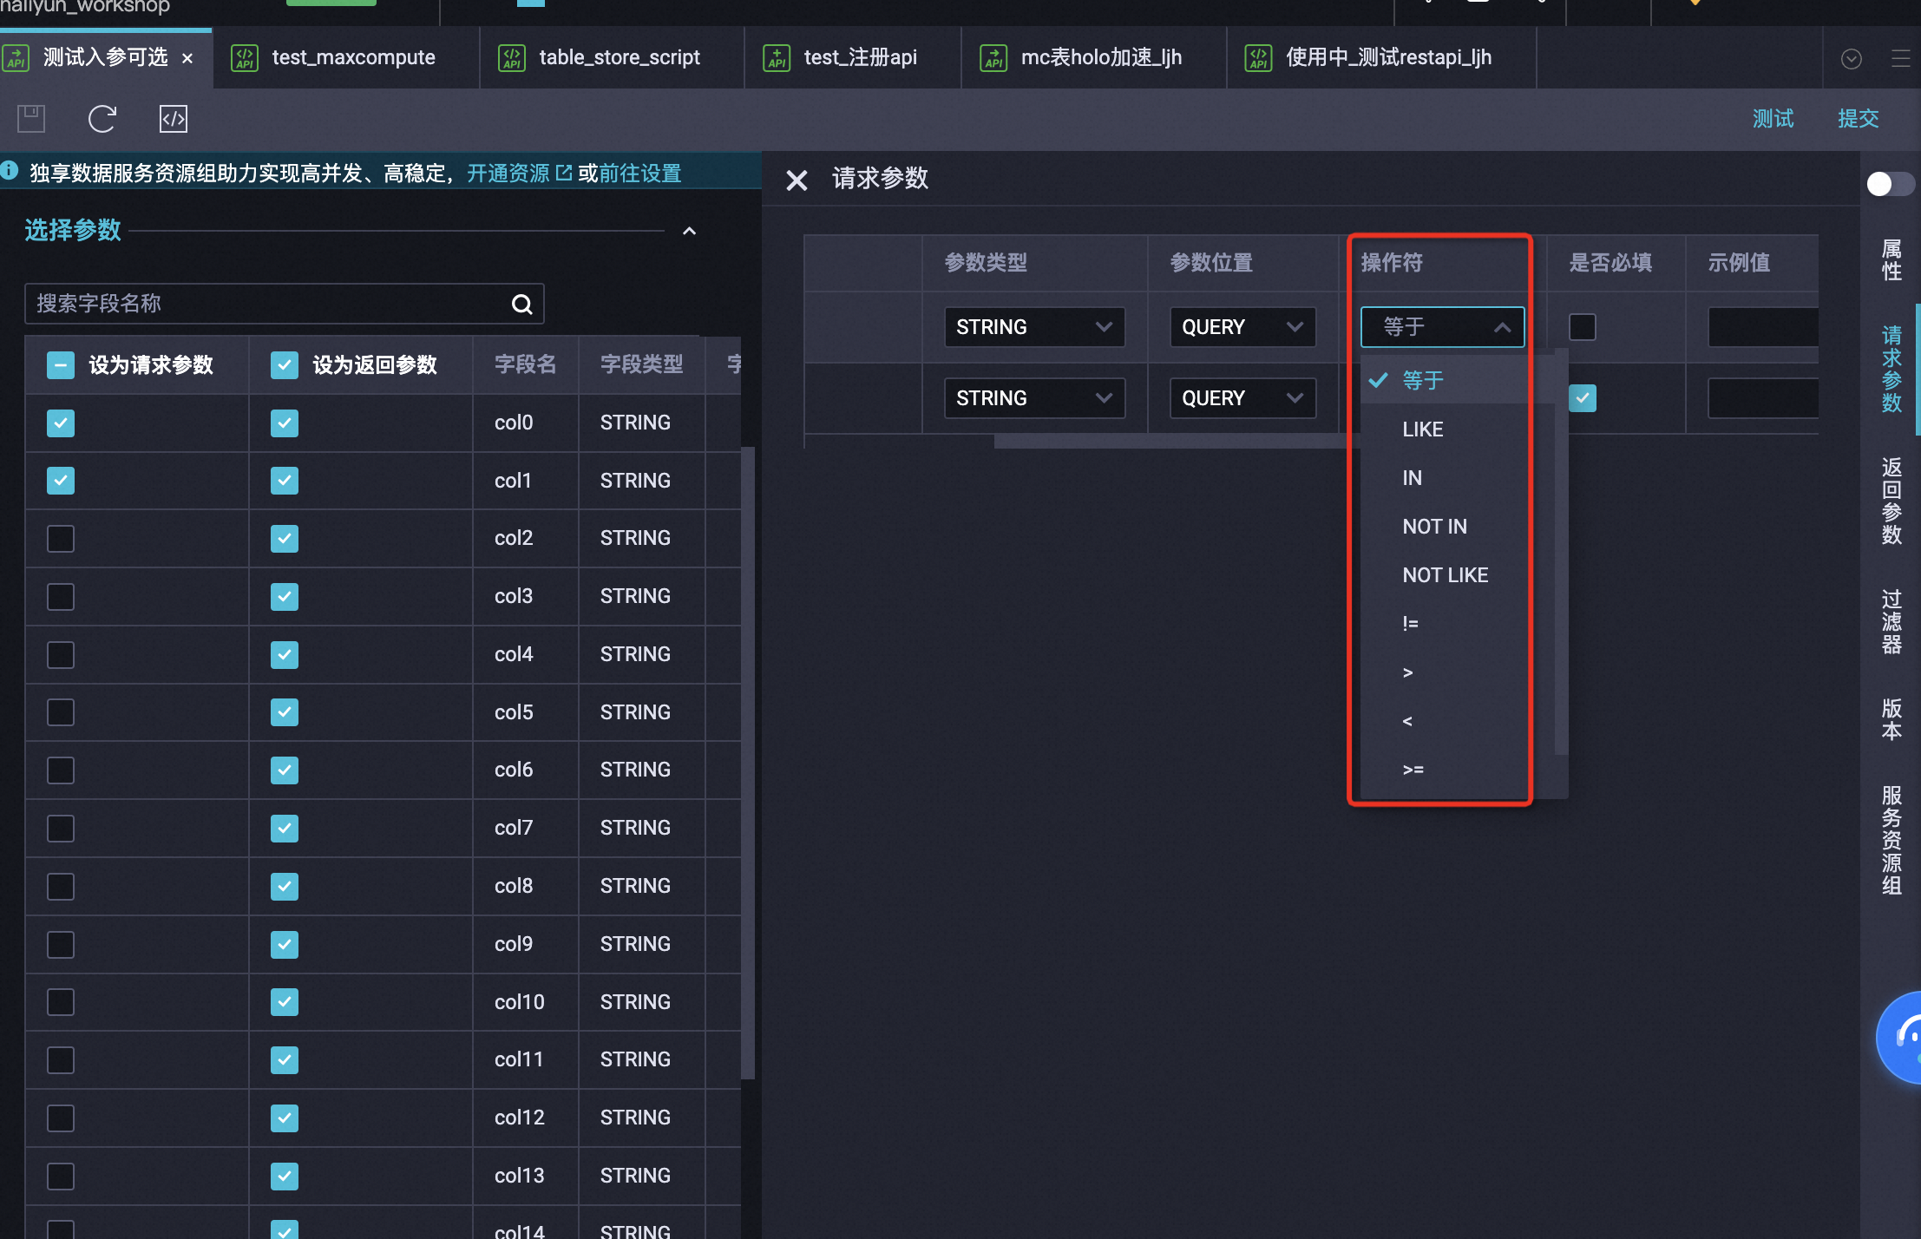This screenshot has height=1239, width=1921.
Task: Open the first row STRING type dropdown
Action: pyautogui.click(x=1034, y=327)
